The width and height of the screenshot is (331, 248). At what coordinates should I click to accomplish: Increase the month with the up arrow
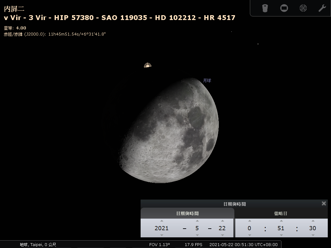[x=197, y=221]
